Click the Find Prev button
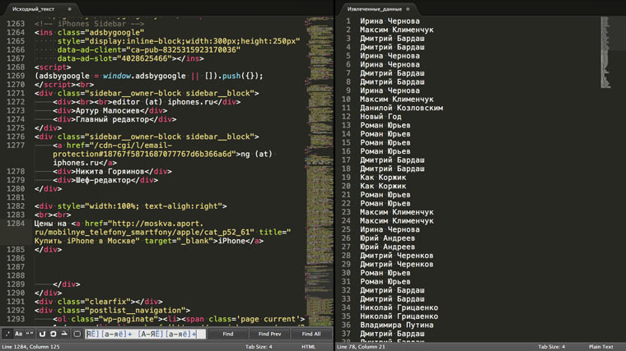The width and height of the screenshot is (626, 351). (270, 334)
